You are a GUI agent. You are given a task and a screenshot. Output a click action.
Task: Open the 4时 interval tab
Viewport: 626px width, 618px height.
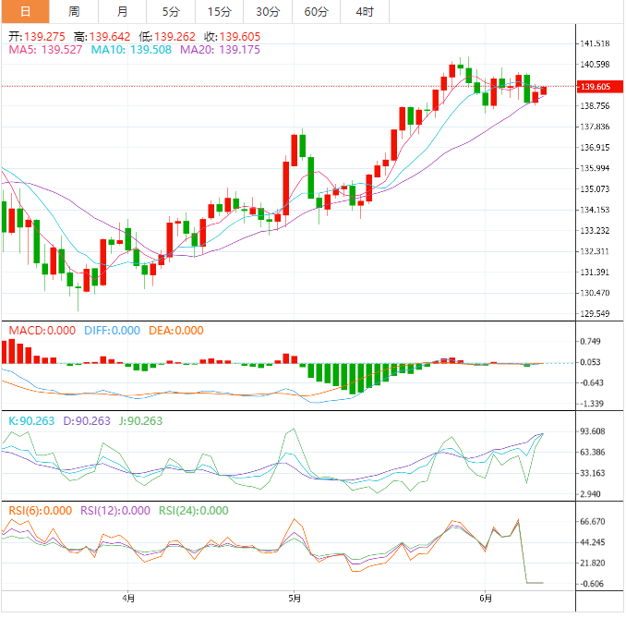pos(365,11)
